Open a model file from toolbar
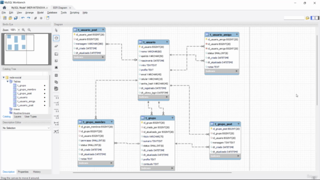 (10, 18)
